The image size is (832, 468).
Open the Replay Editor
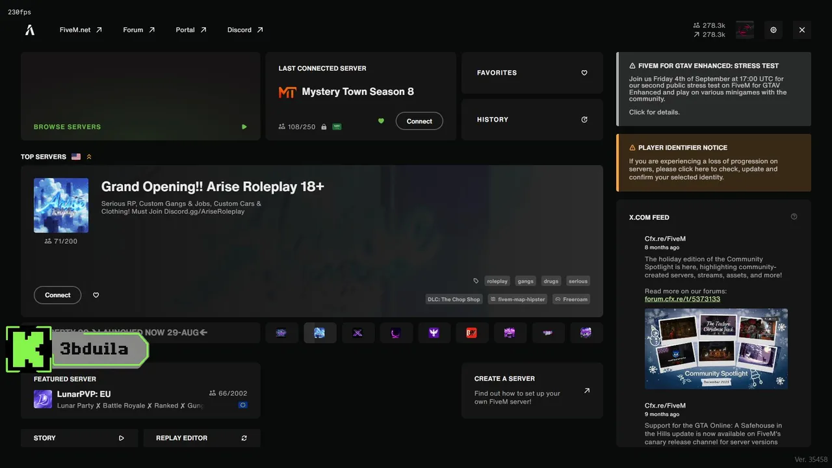pos(201,438)
